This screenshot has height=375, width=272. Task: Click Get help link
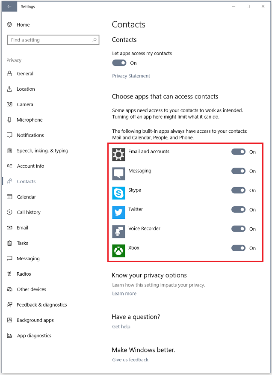coord(121,327)
